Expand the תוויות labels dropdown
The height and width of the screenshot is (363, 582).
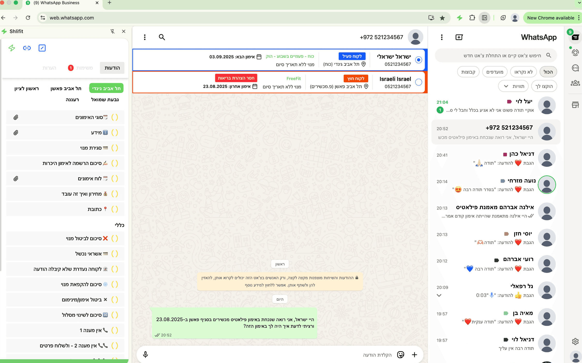pos(513,86)
